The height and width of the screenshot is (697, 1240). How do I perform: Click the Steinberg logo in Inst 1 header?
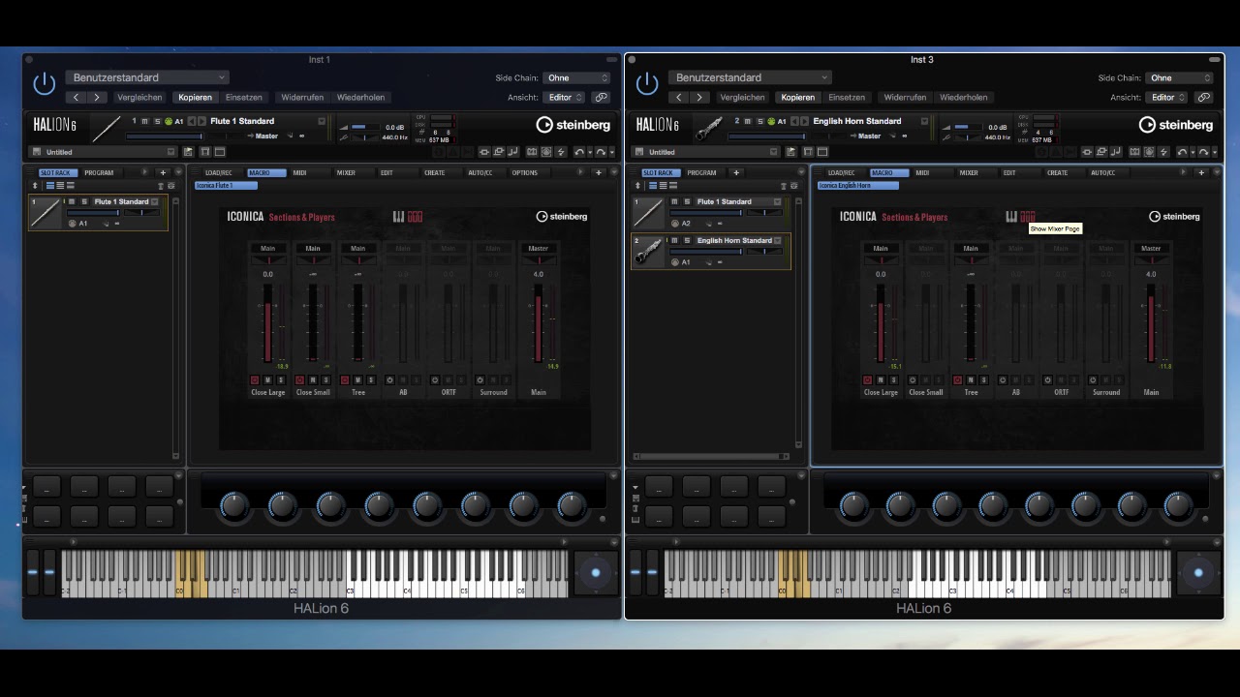[573, 125]
